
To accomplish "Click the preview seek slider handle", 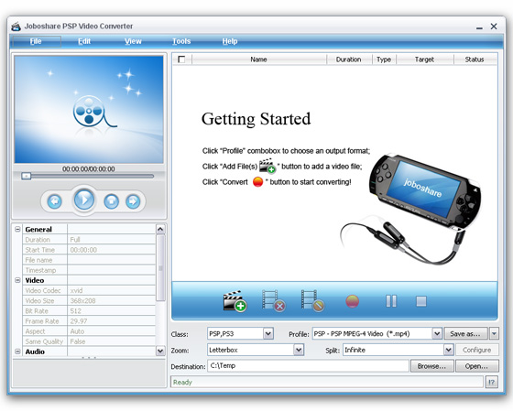I will point(26,177).
